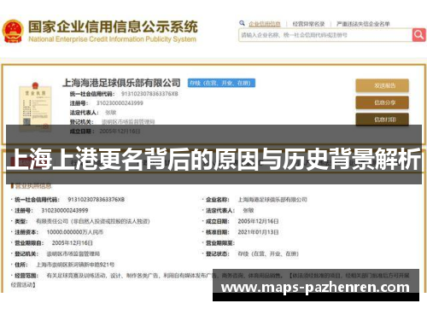Click the 统一社会信用代码 label in header card
Screen dimensions: 427x309
(x=92, y=94)
